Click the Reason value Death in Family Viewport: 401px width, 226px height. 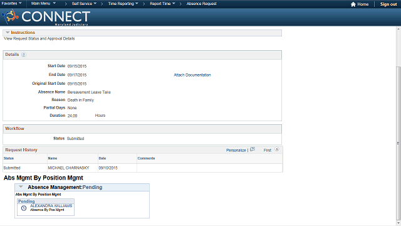point(81,100)
